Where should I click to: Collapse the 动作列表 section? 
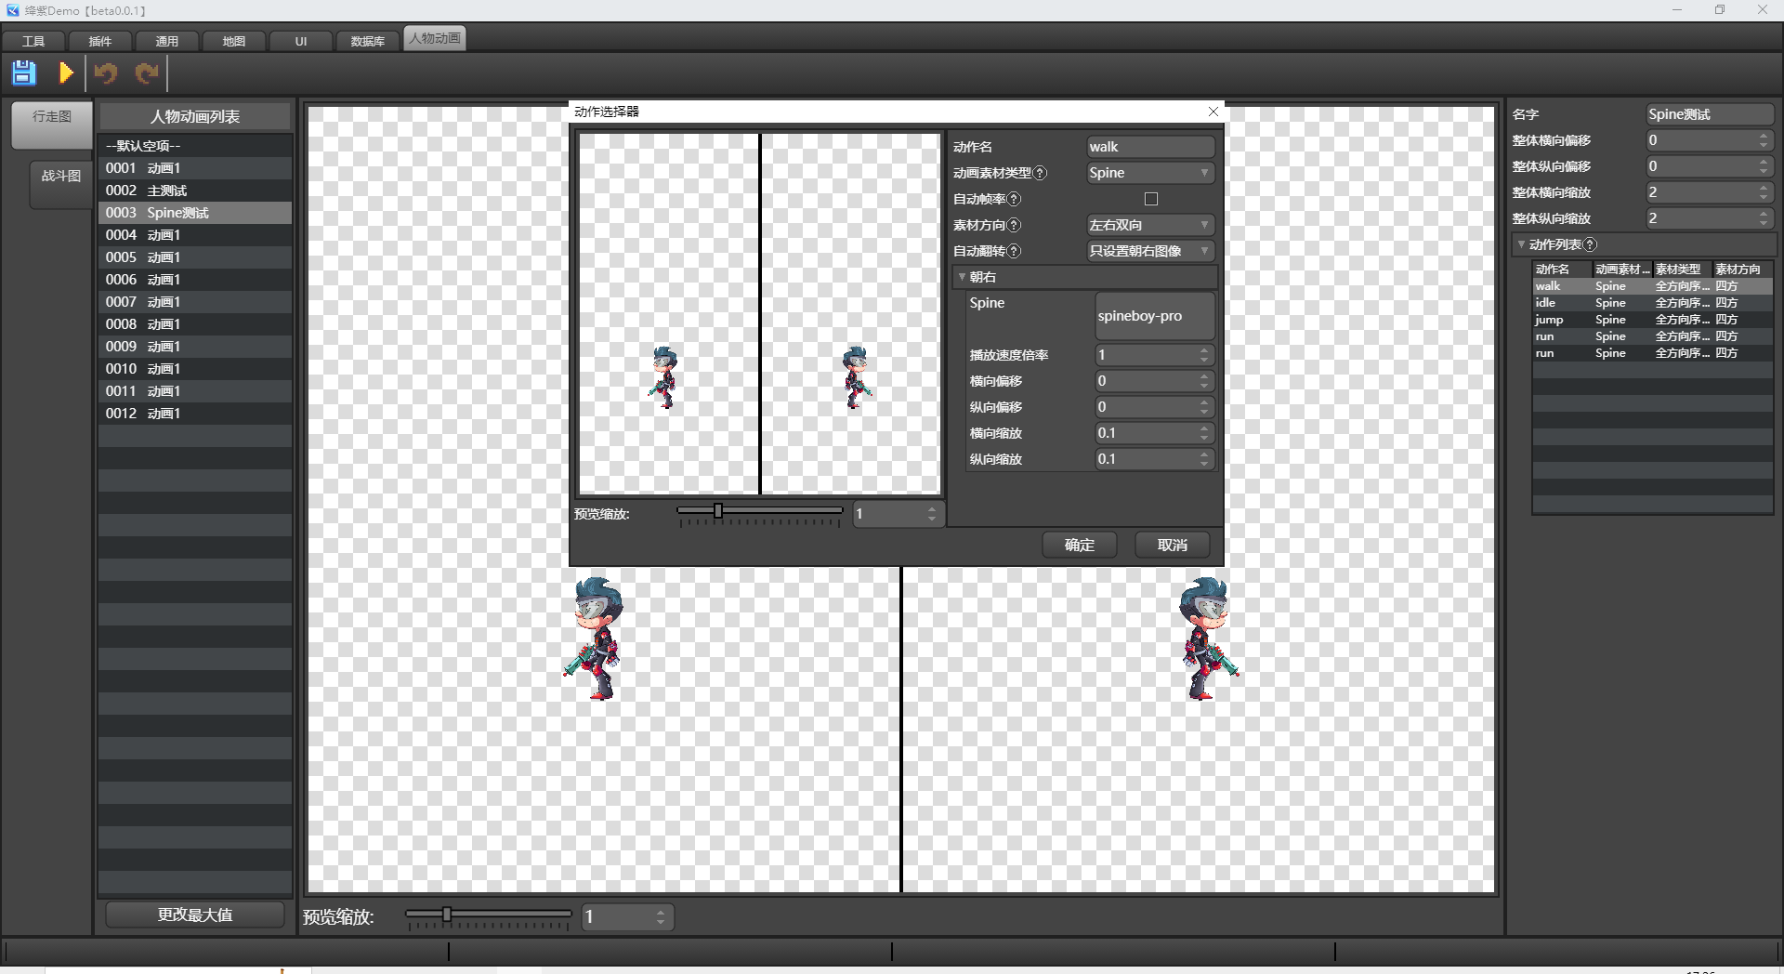[1521, 244]
